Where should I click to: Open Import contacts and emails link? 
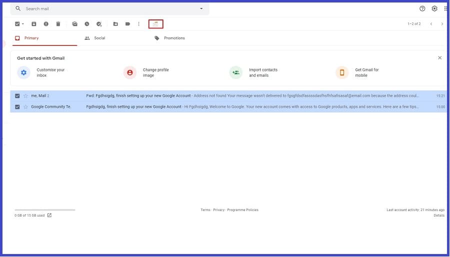[263, 72]
